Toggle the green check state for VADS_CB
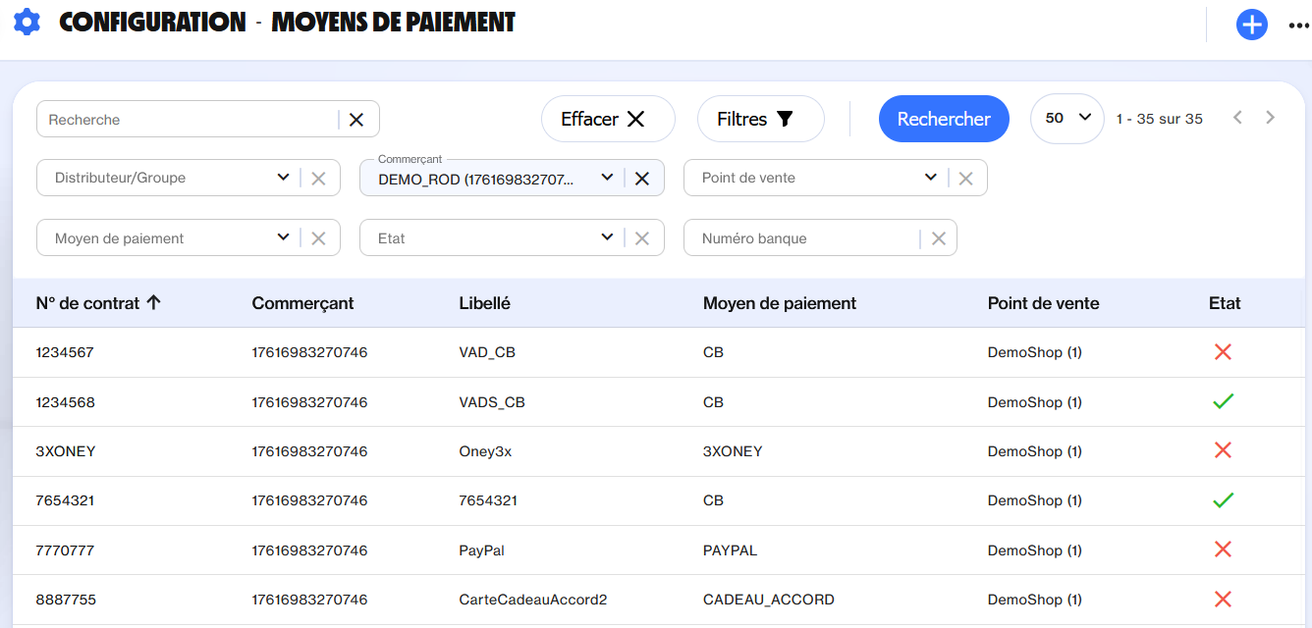The image size is (1312, 628). click(x=1223, y=401)
